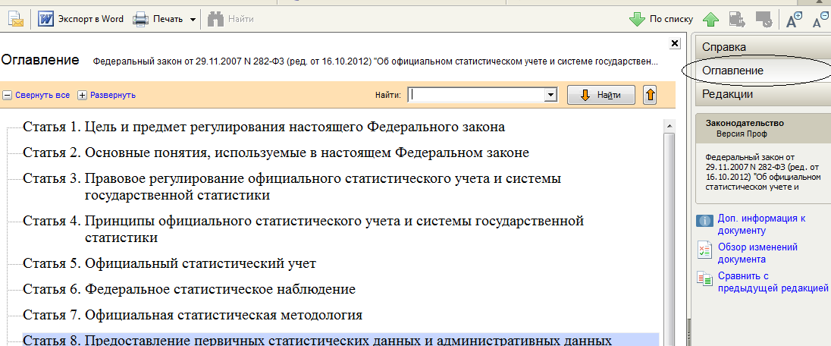Click the compare editions icon
Viewport: 831px width, 346px height.
point(704,278)
